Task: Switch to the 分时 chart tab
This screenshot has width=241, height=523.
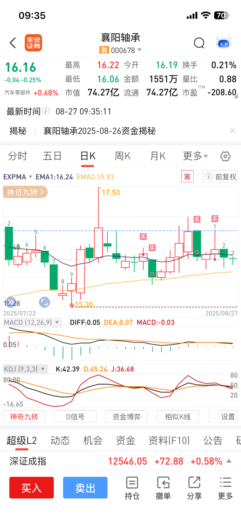Action: (x=18, y=156)
